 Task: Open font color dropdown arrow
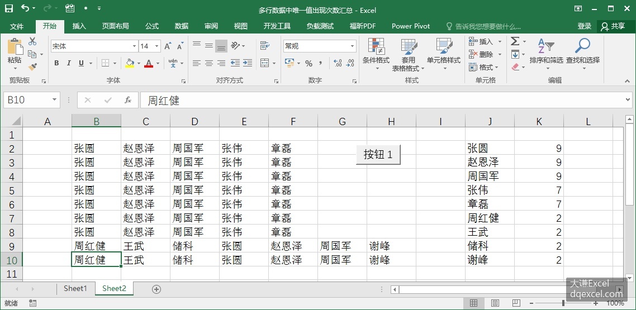(158, 63)
